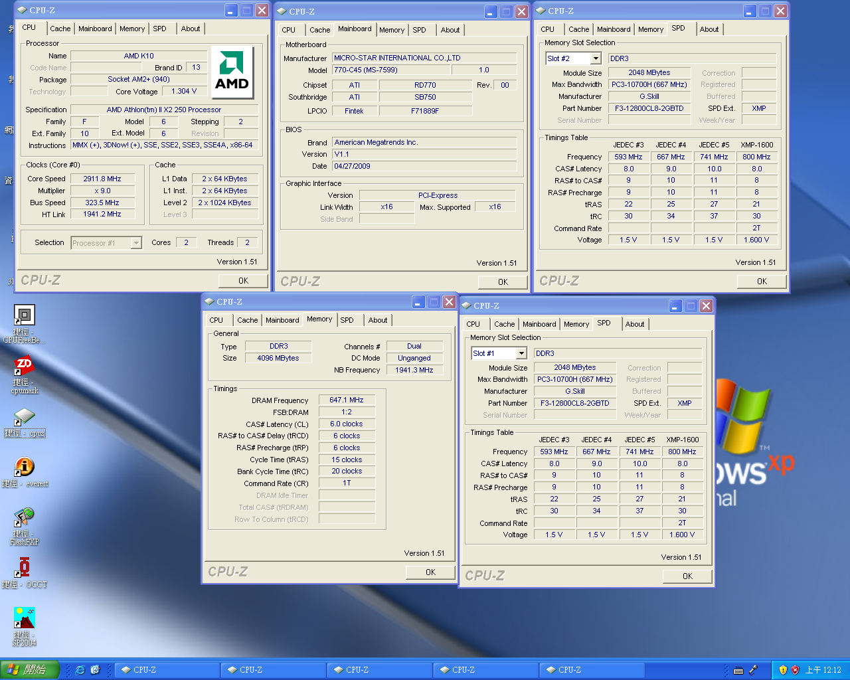The image size is (850, 680).
Task: Click the processor Name field 'AMD K10'
Action: click(139, 56)
